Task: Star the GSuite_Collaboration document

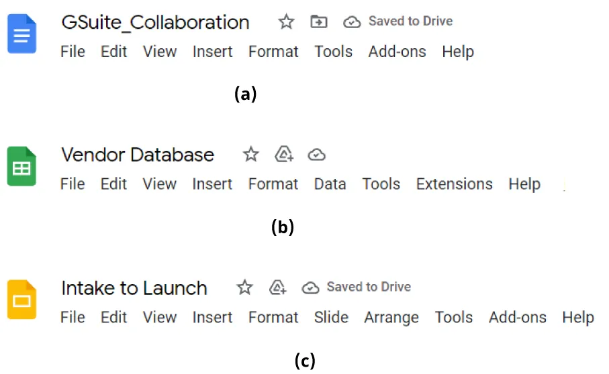Action: pos(286,22)
